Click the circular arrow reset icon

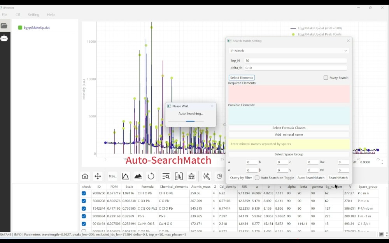tap(151, 176)
